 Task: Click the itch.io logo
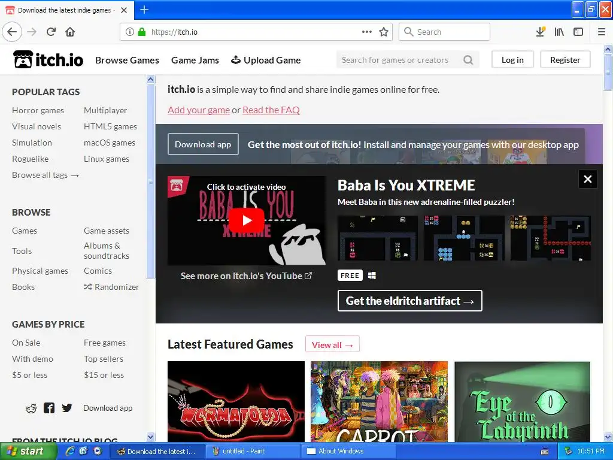(48, 60)
